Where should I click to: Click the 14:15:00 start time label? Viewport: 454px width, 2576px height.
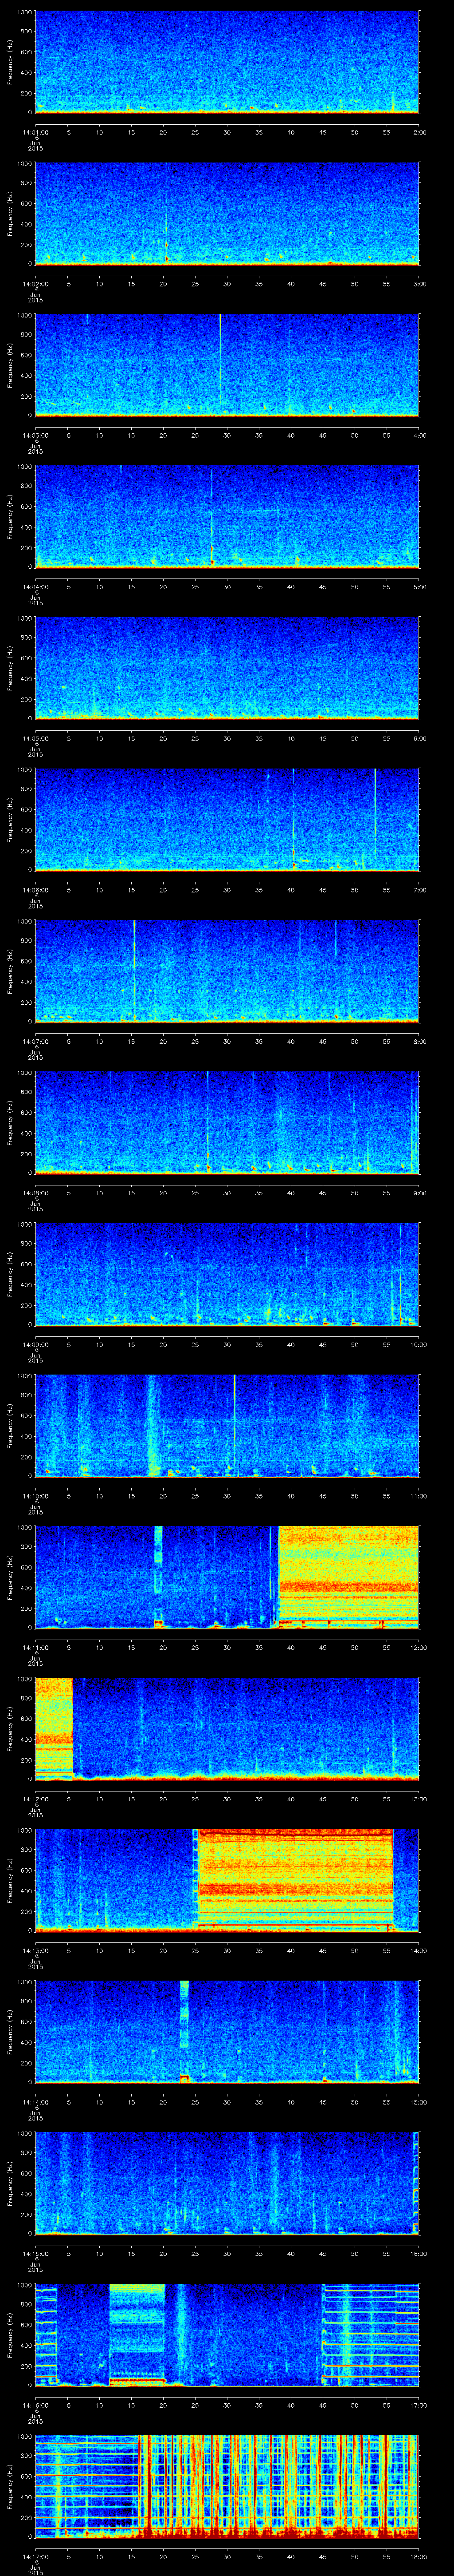pos(35,2253)
